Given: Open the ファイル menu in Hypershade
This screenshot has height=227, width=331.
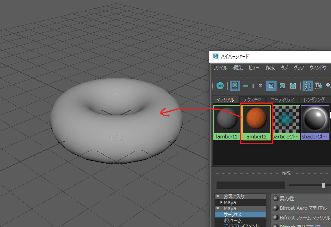Looking at the screenshot, I should (221, 68).
